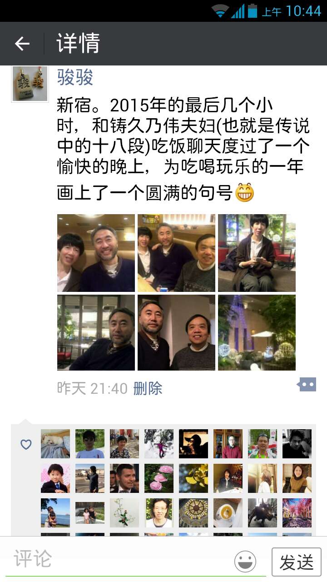Open the yellow ginkgo leaves avatar
The width and height of the screenshot is (327, 582).
coord(193,478)
